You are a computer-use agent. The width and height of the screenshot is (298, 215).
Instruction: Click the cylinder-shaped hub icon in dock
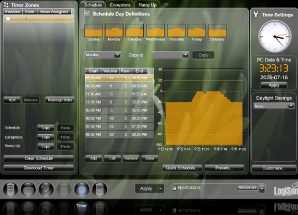pyautogui.click(x=28, y=189)
